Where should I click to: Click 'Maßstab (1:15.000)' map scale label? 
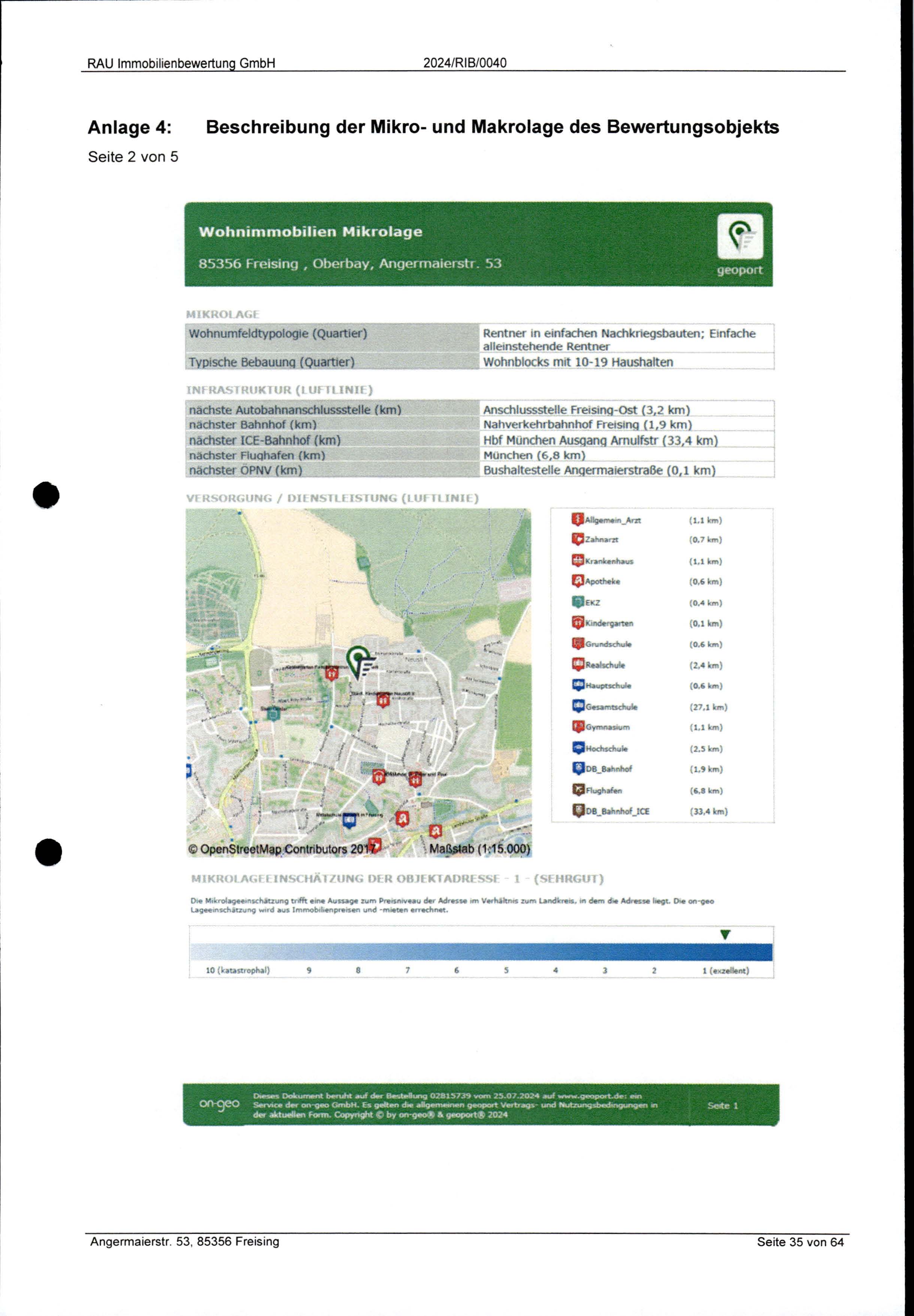pos(480,848)
